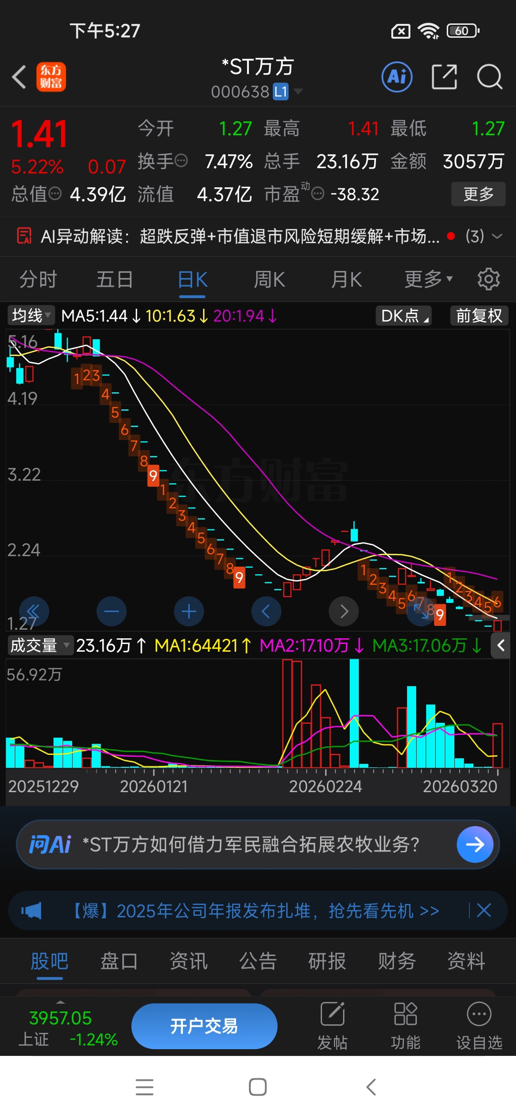The height and width of the screenshot is (1118, 516).
Task: Tap the share icon in the header
Action: tap(444, 77)
